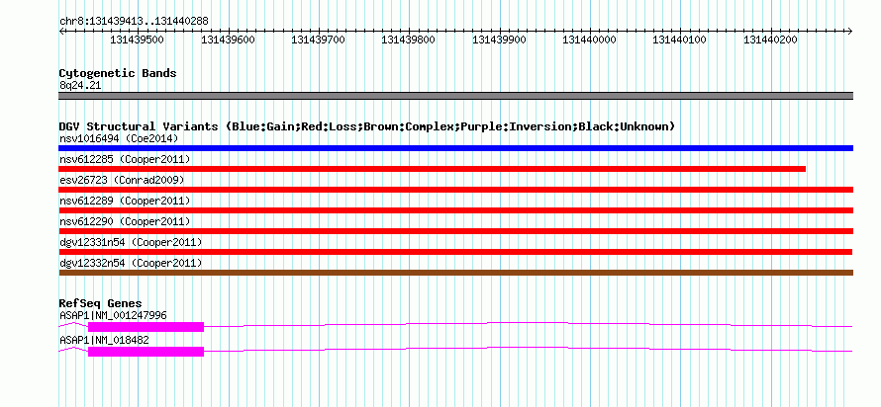
Task: Click the Cytogenetic Bands track heading
Action: point(118,73)
